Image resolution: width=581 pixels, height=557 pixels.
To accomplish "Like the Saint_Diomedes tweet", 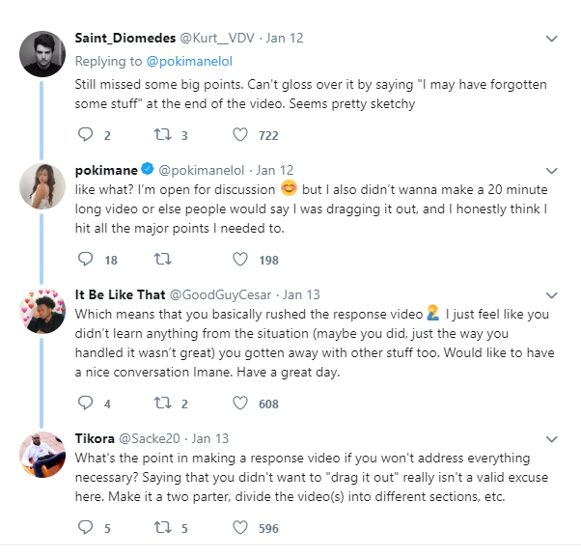I will point(240,135).
